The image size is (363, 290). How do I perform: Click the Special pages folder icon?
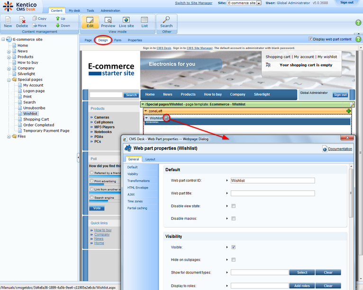pos(14,80)
